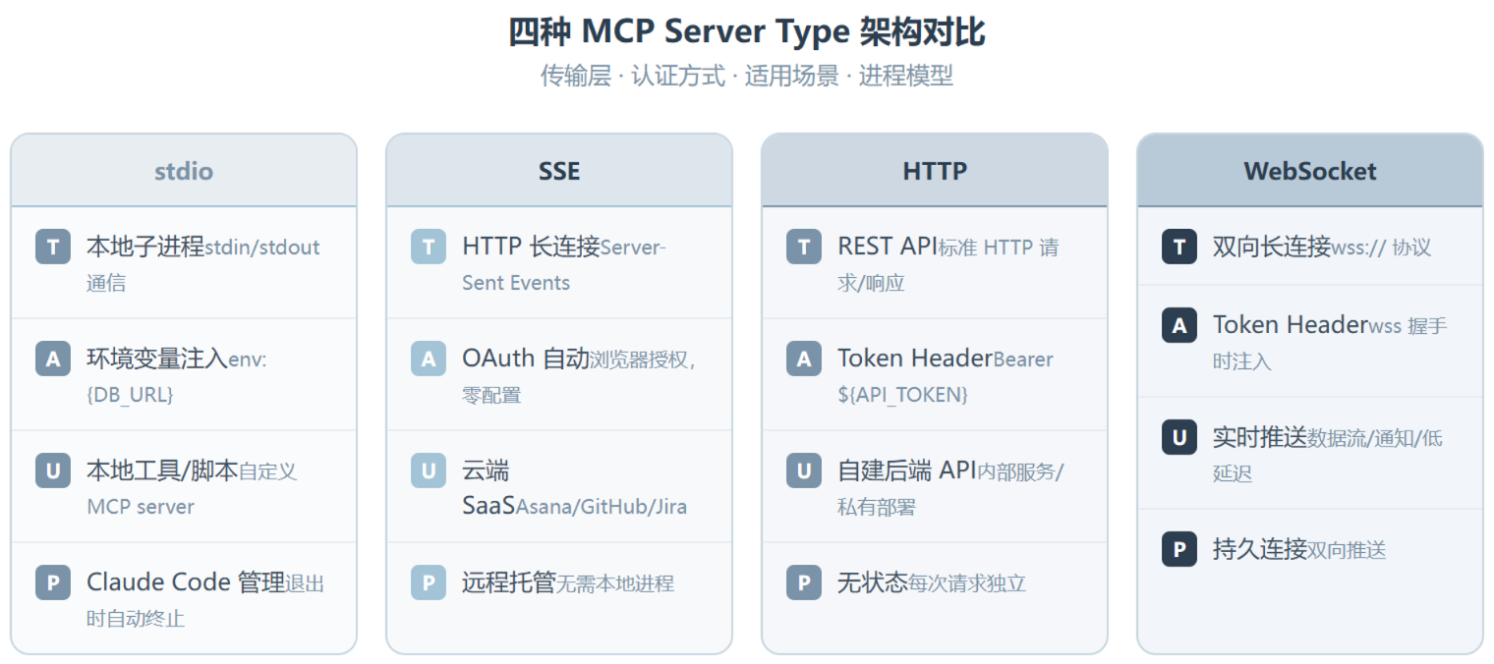
Task: Click the T badge beside REST API
Action: 804,247
